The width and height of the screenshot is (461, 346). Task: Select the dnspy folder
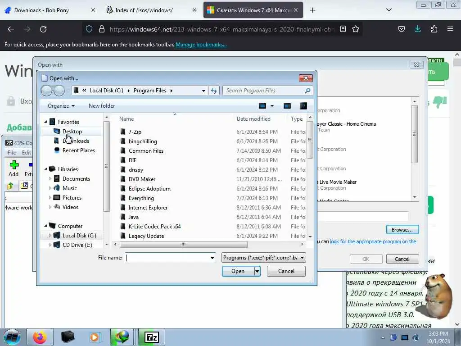(x=136, y=169)
